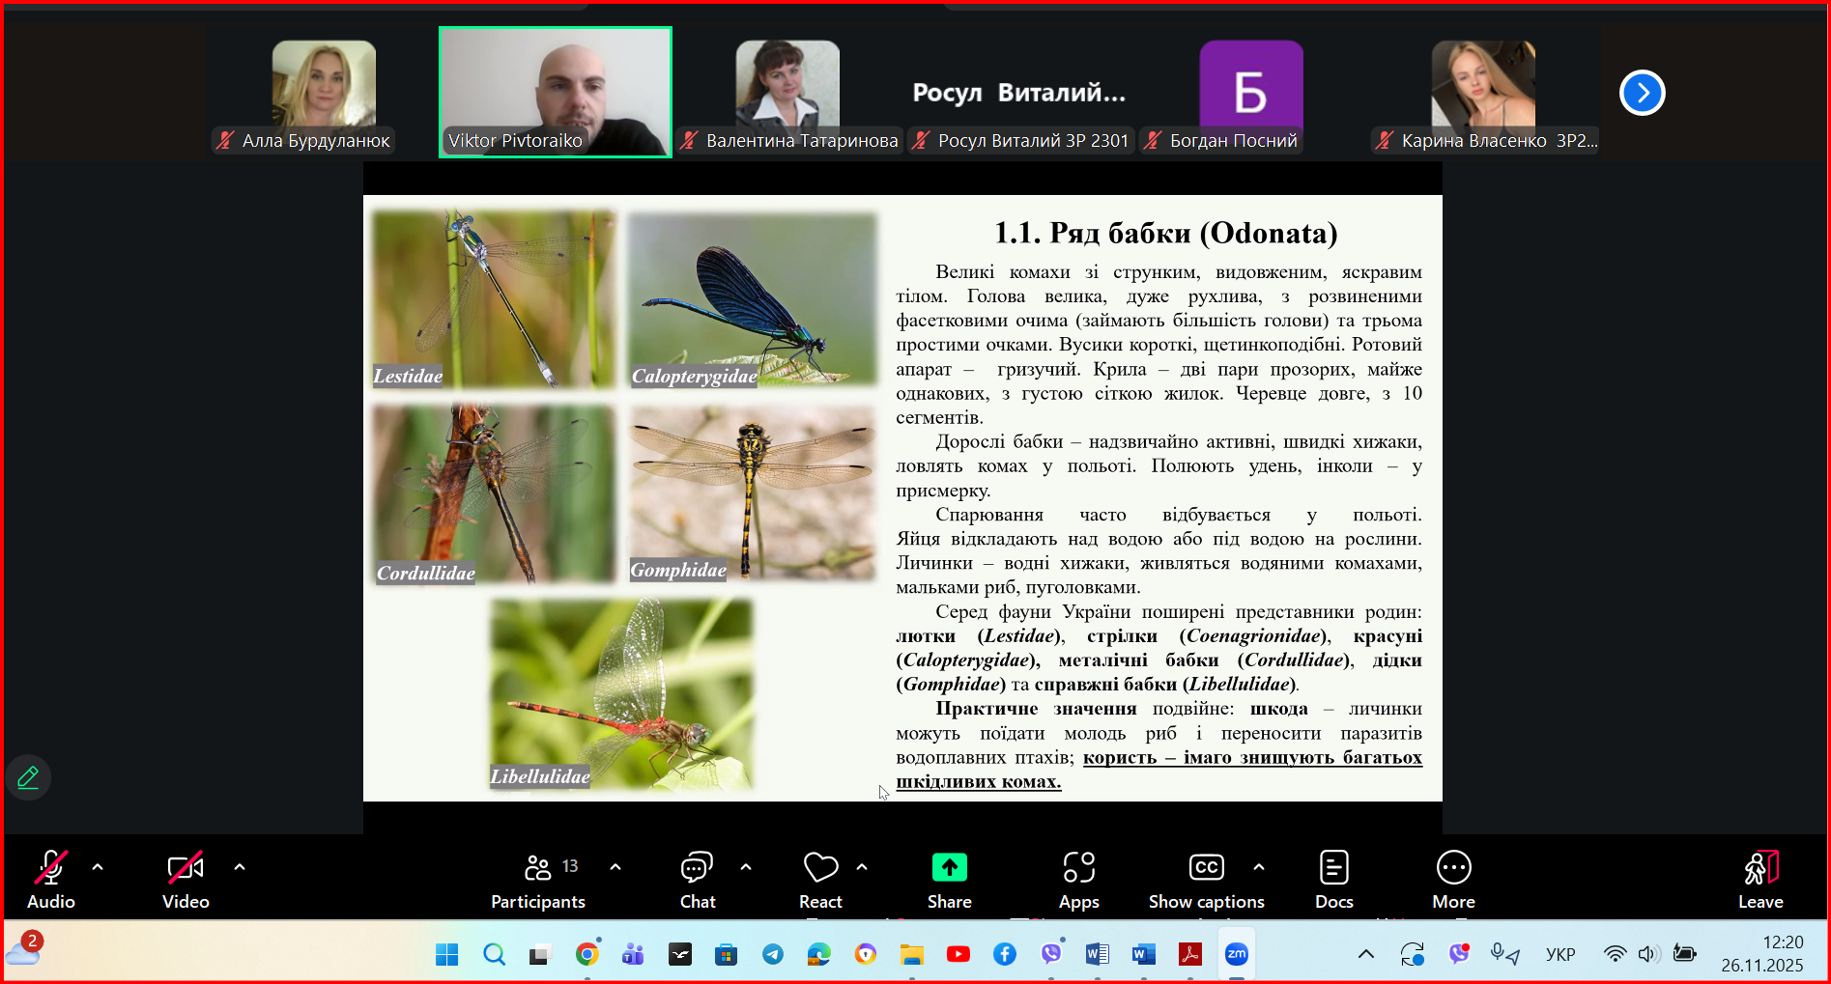Image resolution: width=1831 pixels, height=984 pixels.
Task: Show next participants with blue arrow
Action: pos(1642,93)
